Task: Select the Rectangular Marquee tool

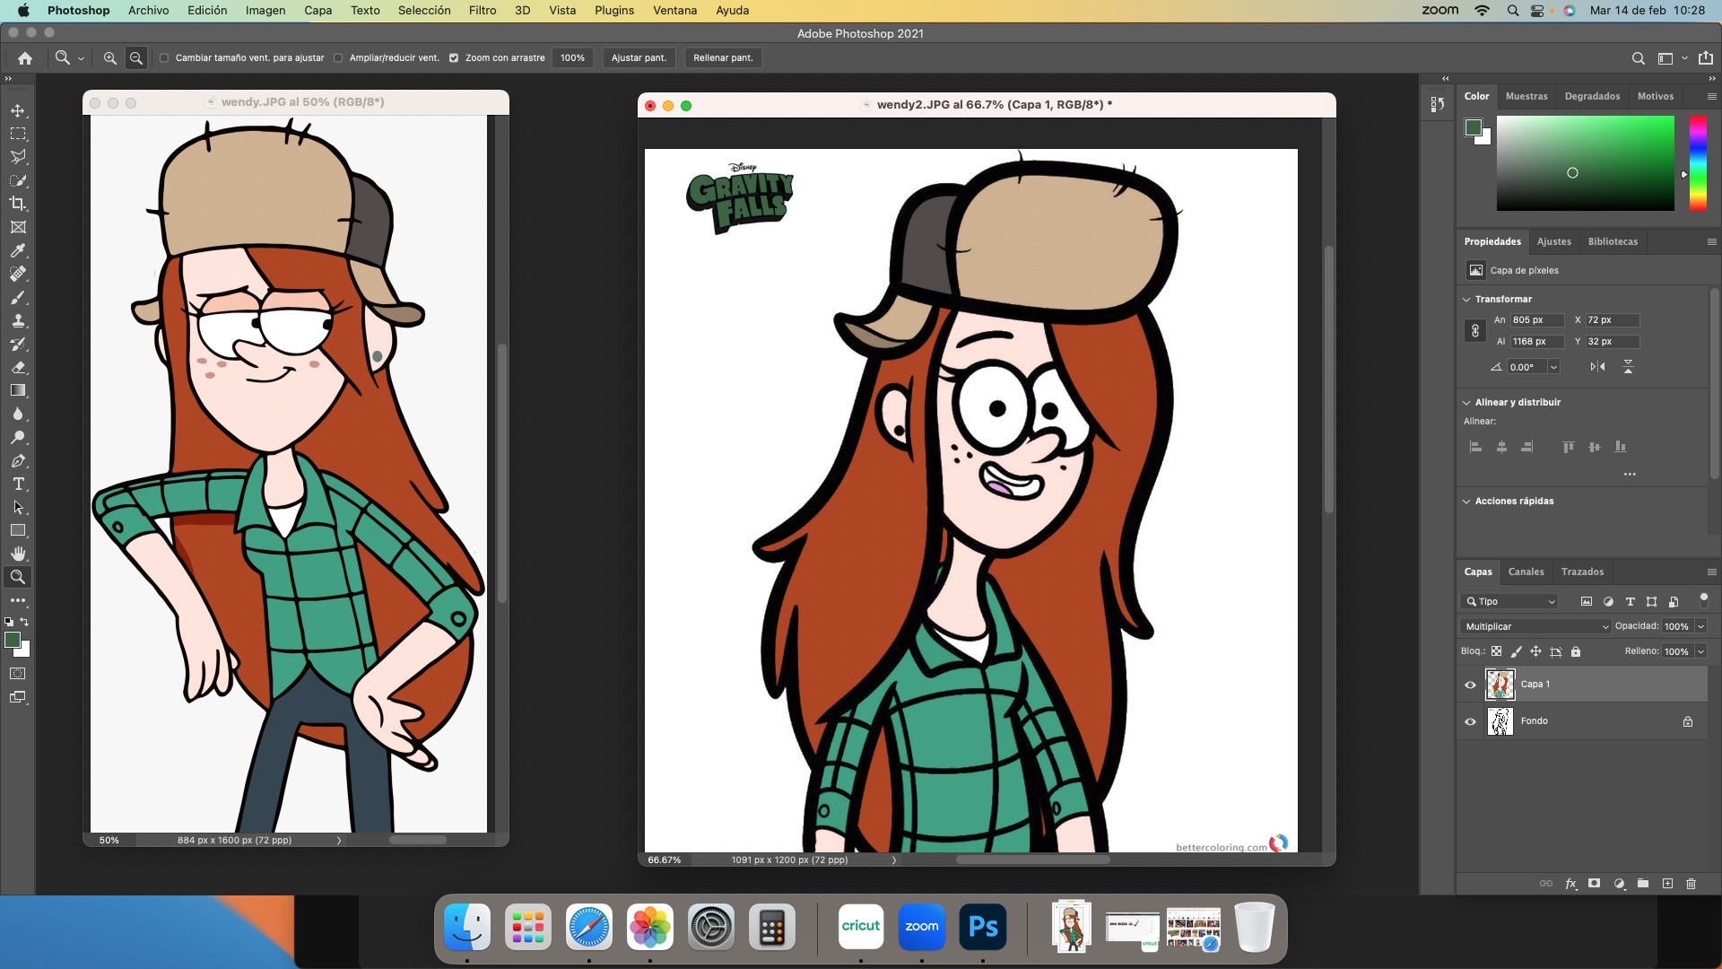Action: (18, 134)
